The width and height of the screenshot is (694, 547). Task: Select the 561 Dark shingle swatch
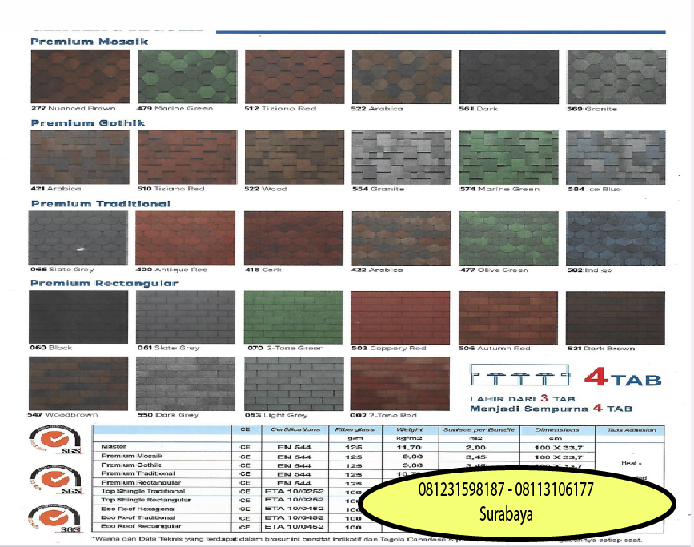pos(509,77)
